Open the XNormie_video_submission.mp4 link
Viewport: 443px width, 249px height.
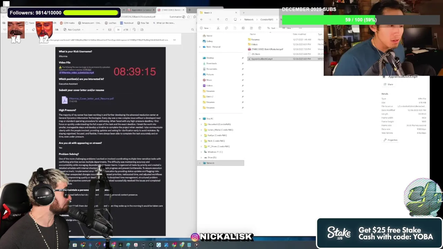pyautogui.click(x=76, y=73)
